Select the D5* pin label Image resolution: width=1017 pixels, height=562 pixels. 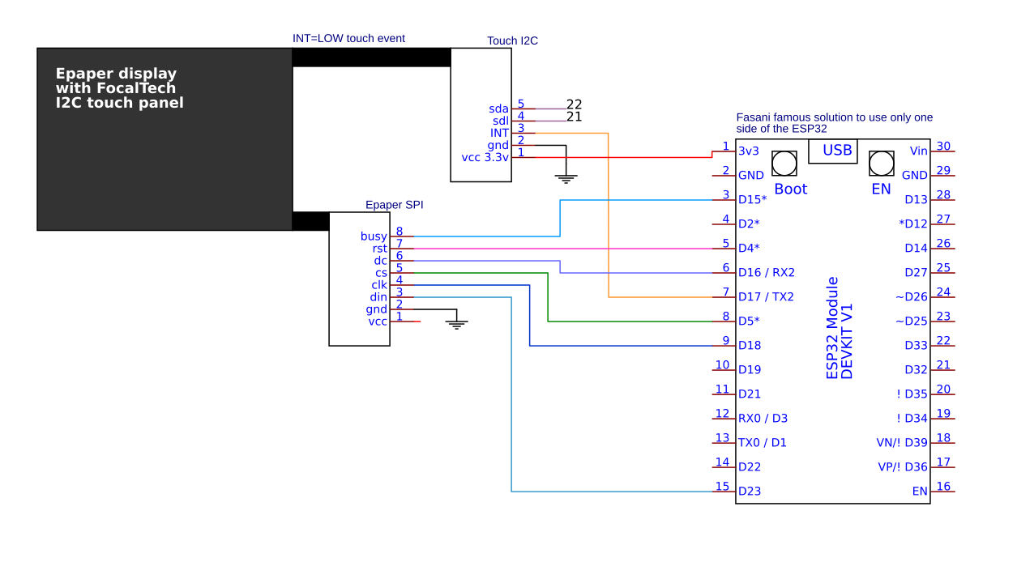(x=749, y=321)
